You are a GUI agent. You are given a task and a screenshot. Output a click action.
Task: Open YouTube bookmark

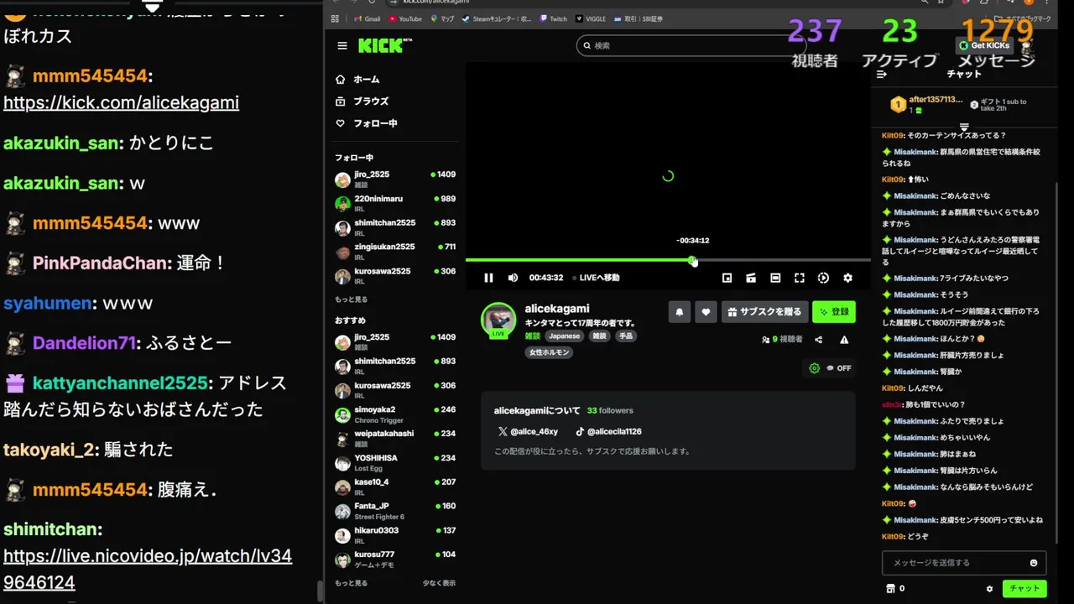405,18
